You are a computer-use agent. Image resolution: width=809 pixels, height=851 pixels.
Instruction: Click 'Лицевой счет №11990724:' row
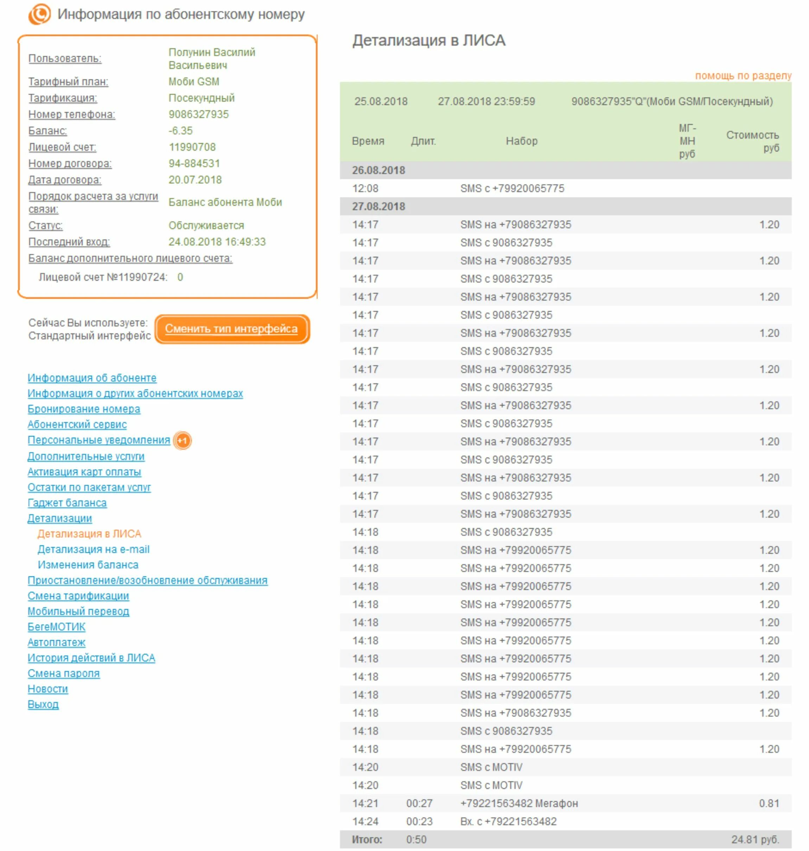(x=111, y=277)
